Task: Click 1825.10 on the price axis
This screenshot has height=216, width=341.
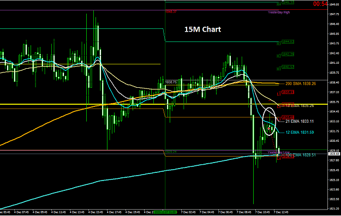Action: (334, 180)
